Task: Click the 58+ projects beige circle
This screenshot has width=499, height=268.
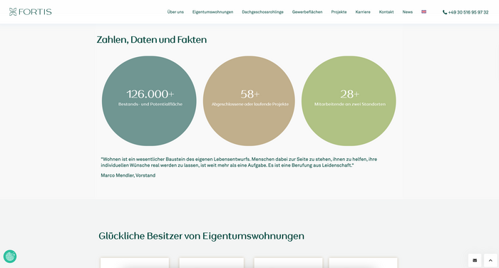Action: click(249, 101)
